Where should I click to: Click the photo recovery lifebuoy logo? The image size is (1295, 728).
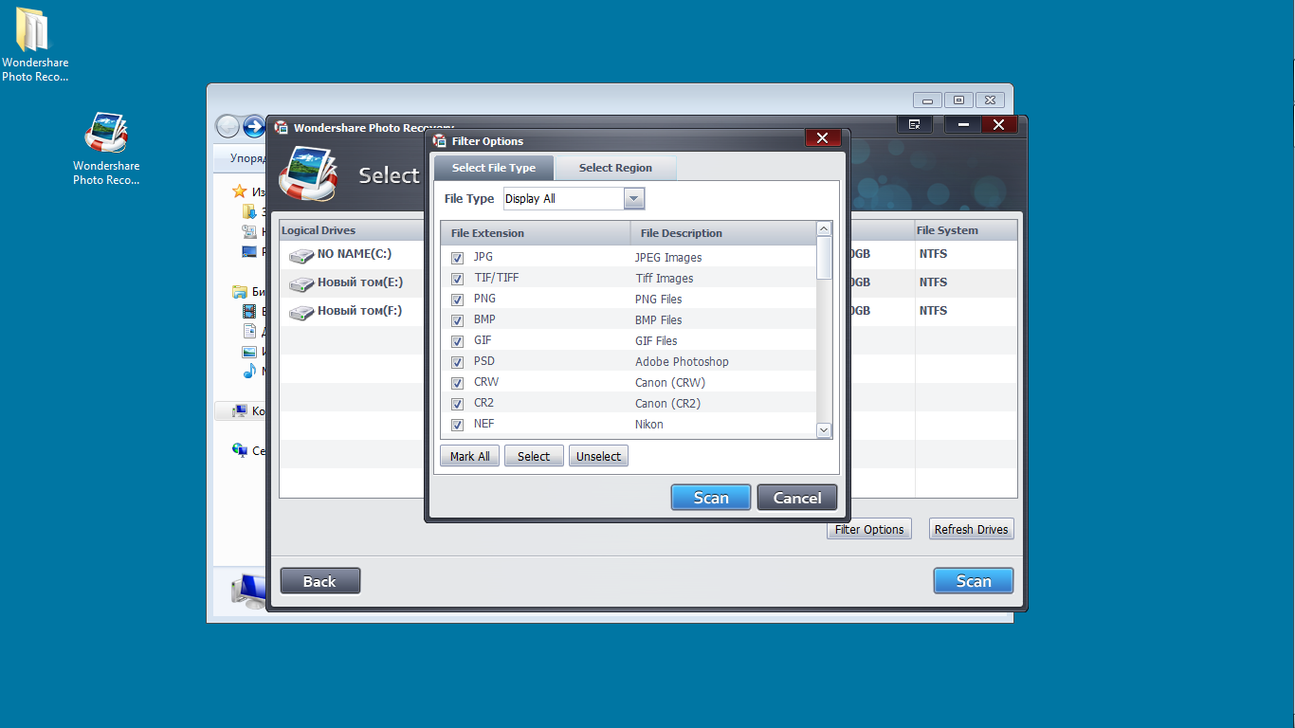(x=308, y=174)
